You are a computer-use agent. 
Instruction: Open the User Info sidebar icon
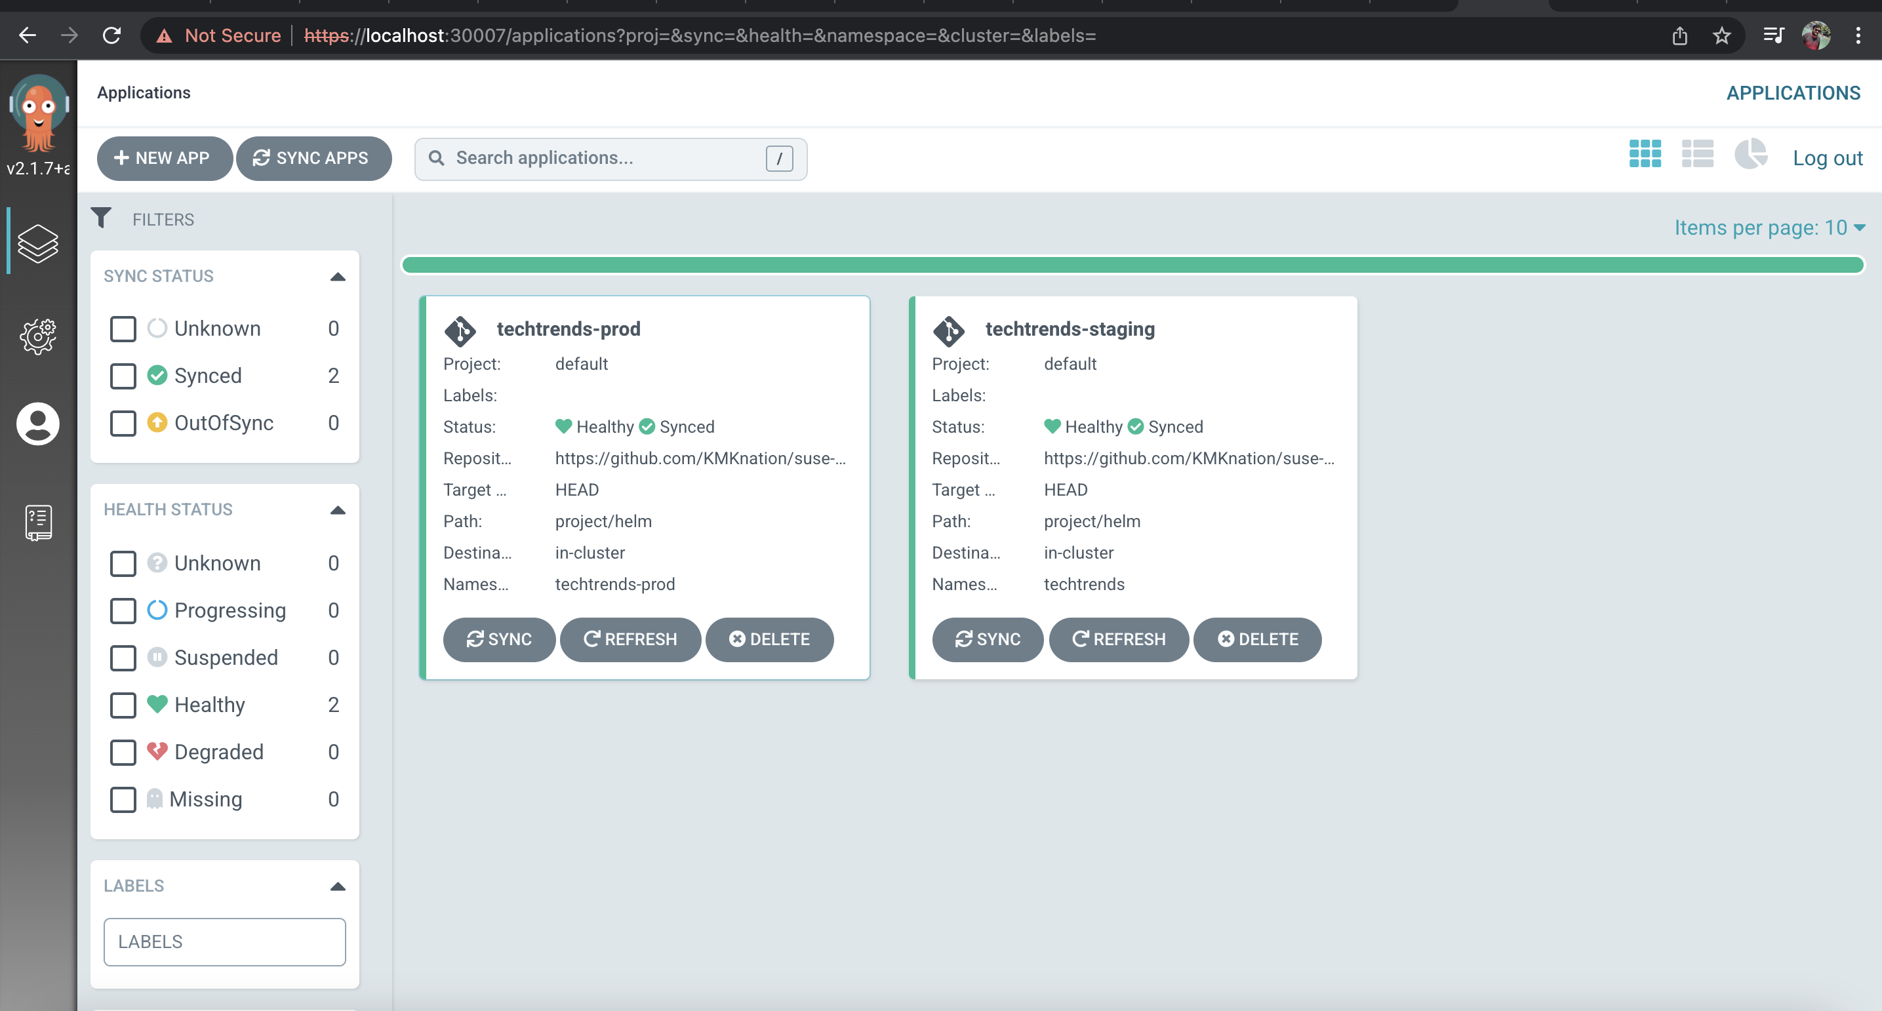coord(38,424)
